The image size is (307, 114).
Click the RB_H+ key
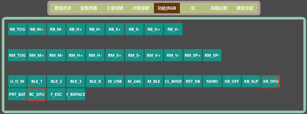click(x=76, y=29)
